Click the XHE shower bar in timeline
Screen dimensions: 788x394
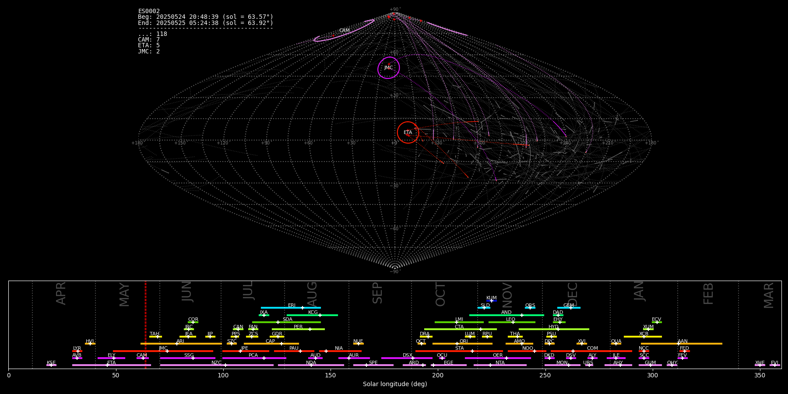pos(760,365)
